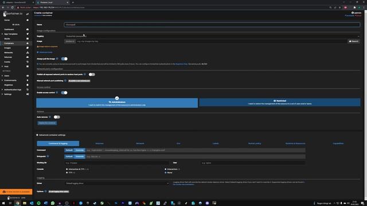Click the Registries icon in sidebar

[x=28, y=85]
